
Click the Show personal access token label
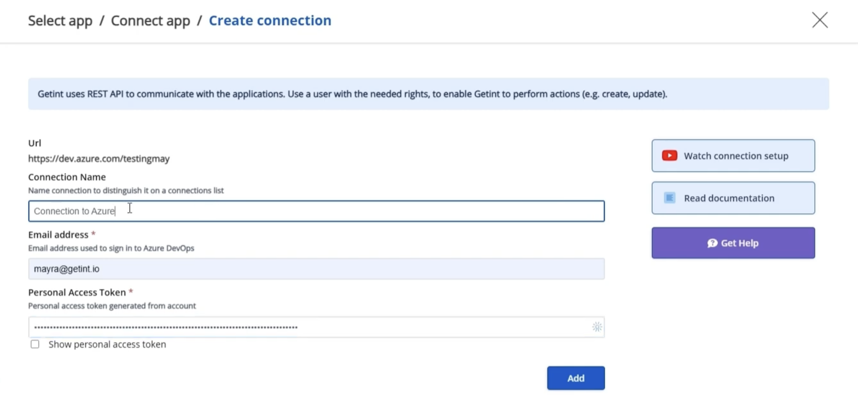107,344
